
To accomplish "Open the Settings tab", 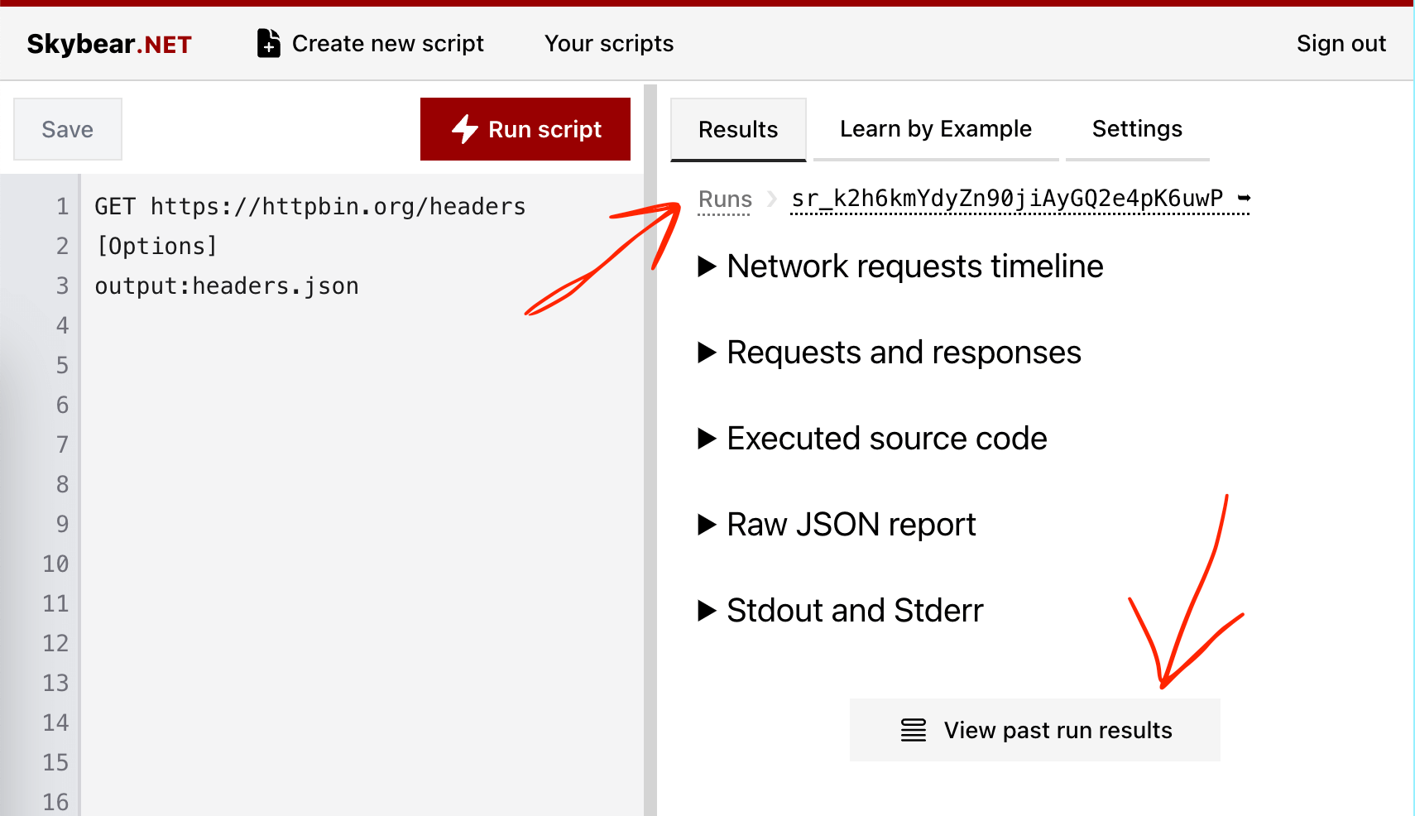I will (1136, 129).
